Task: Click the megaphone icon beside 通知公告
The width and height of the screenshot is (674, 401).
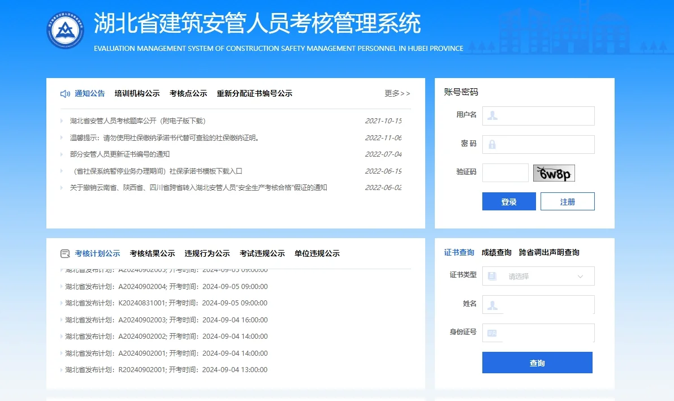Action: pyautogui.click(x=65, y=93)
